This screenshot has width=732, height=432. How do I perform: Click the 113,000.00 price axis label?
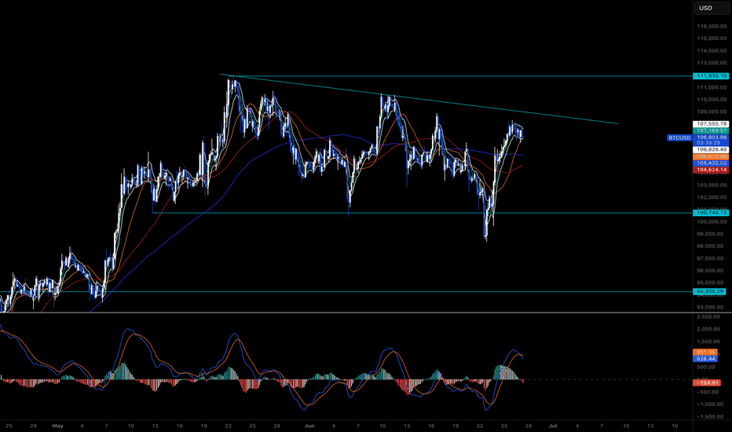pyautogui.click(x=712, y=63)
